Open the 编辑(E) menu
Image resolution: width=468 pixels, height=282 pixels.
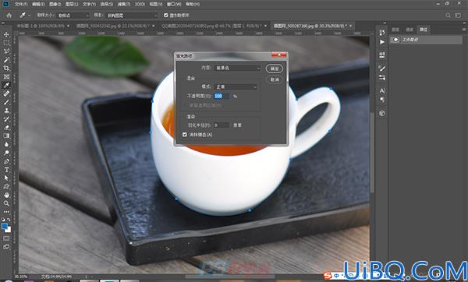(38, 4)
